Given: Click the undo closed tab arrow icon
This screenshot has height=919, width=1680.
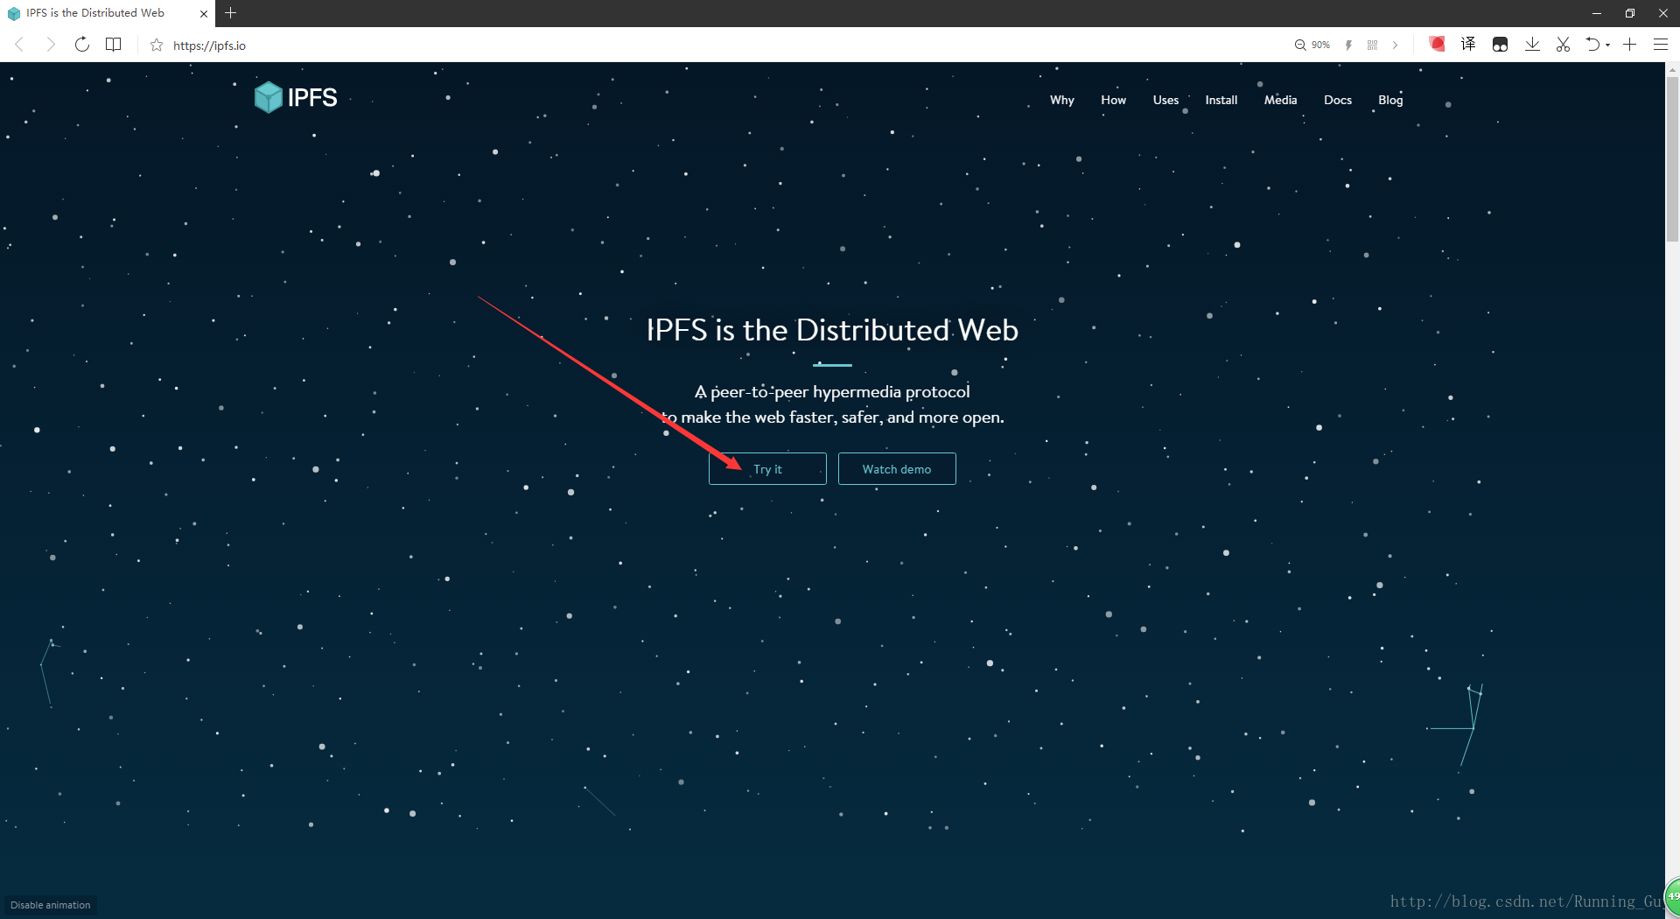Looking at the screenshot, I should point(1593,45).
